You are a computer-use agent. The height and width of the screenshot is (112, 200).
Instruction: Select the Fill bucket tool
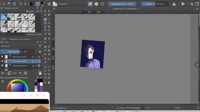coord(45,54)
